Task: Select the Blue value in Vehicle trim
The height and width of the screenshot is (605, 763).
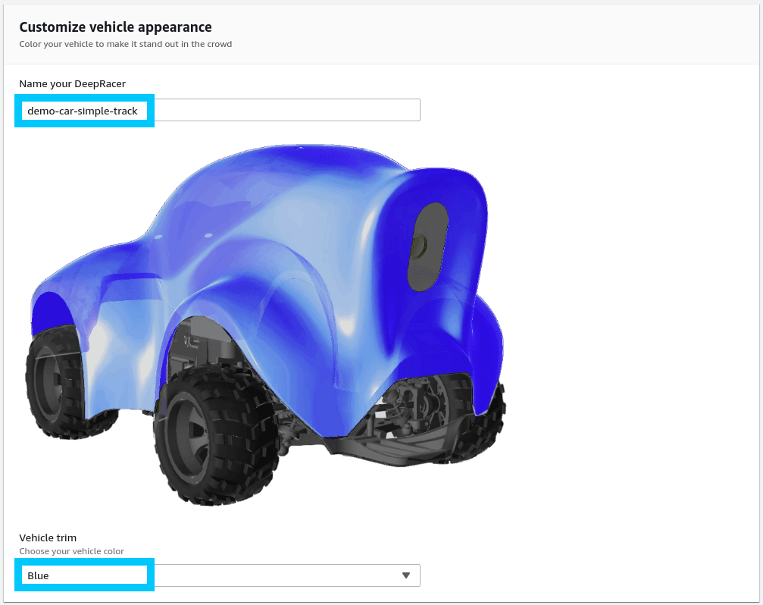Action: pyautogui.click(x=38, y=575)
